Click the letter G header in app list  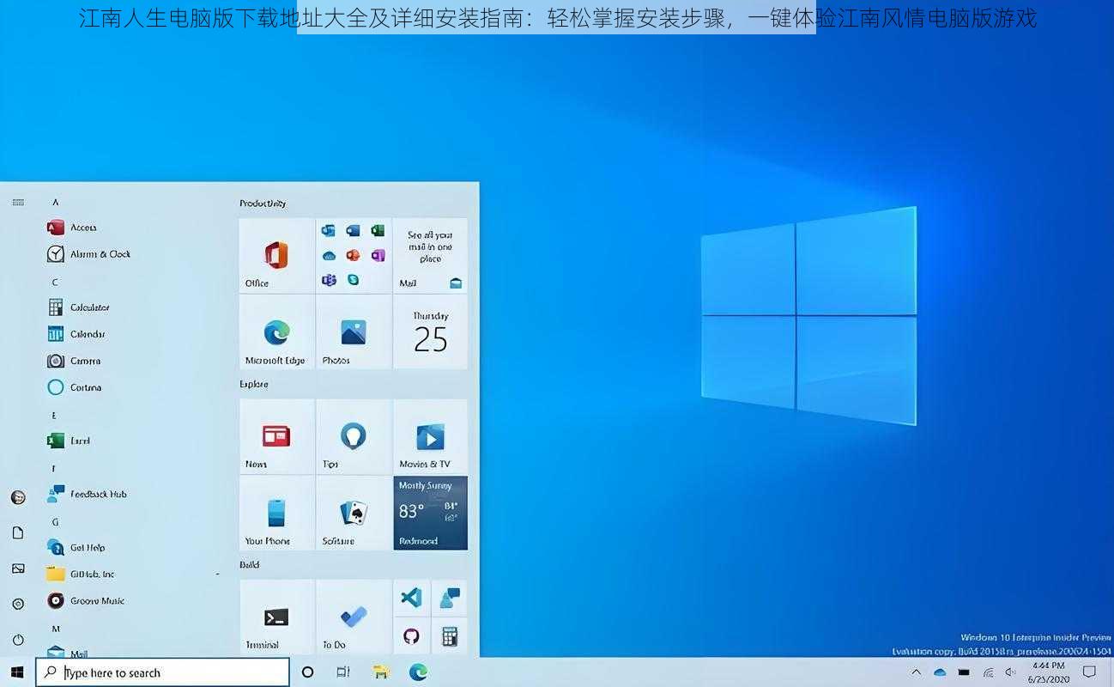(55, 521)
